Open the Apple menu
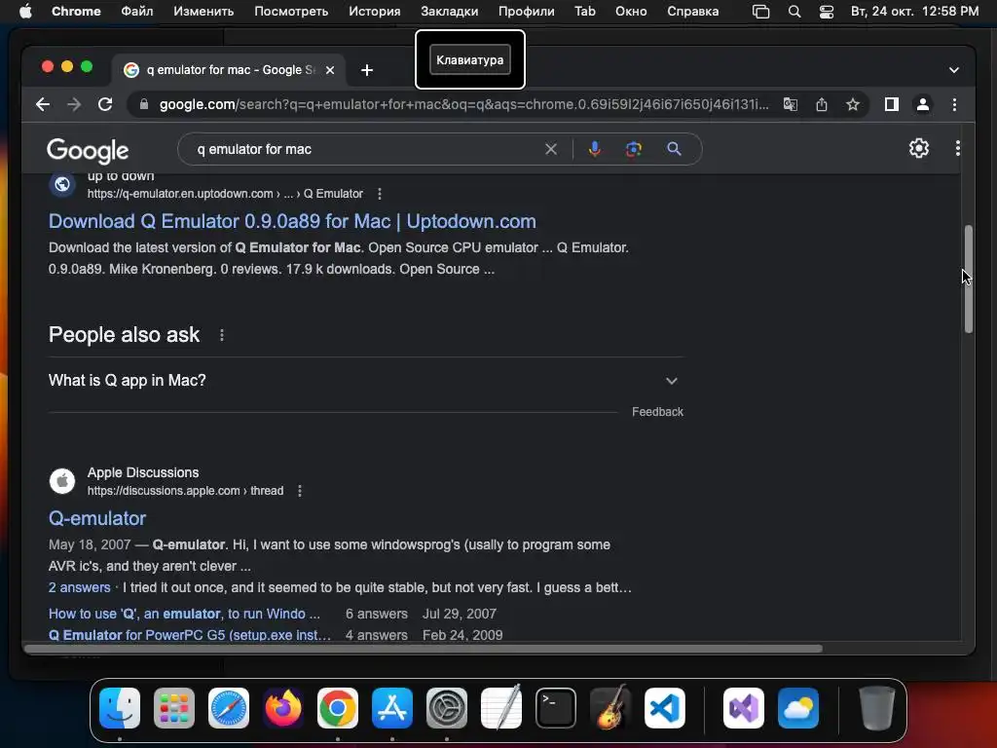The image size is (997, 748). [x=25, y=12]
